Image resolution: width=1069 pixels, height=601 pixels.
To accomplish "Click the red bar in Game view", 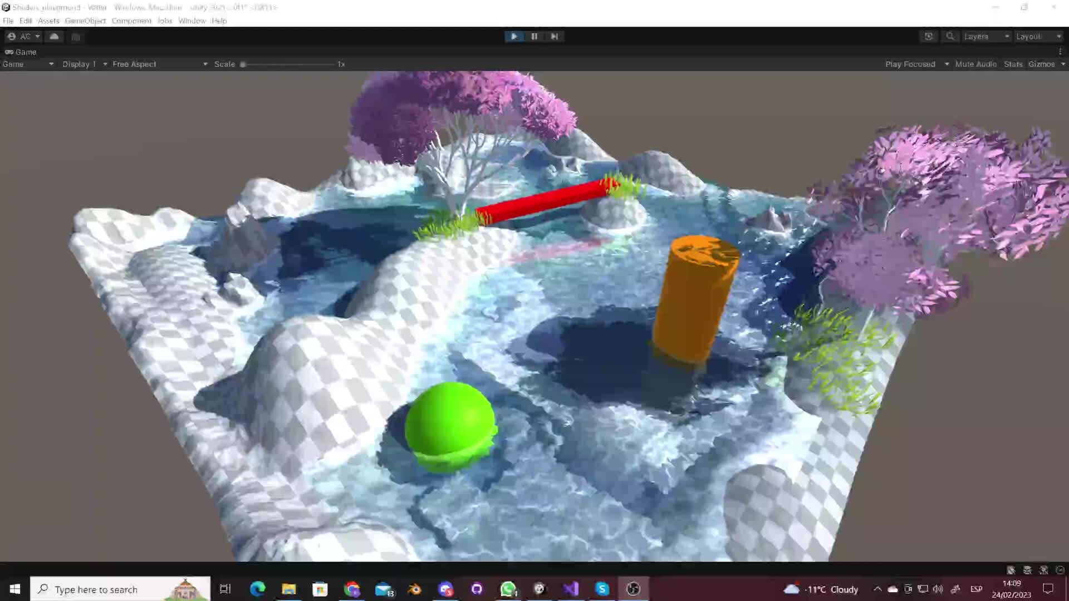I will (x=546, y=203).
